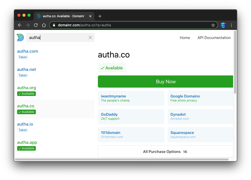The height and width of the screenshot is (180, 251).
Task: Clear the search field with X
Action: click(x=90, y=37)
